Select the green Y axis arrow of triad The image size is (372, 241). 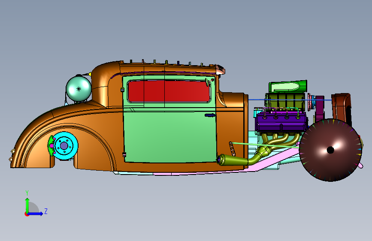point(27,205)
